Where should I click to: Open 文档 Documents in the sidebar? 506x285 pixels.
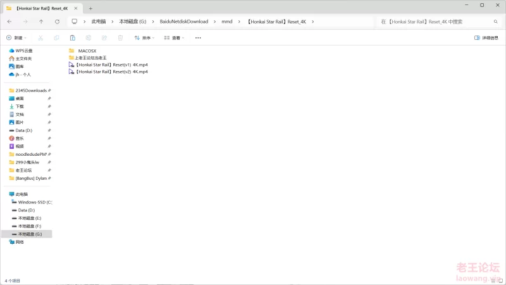[x=16, y=115]
